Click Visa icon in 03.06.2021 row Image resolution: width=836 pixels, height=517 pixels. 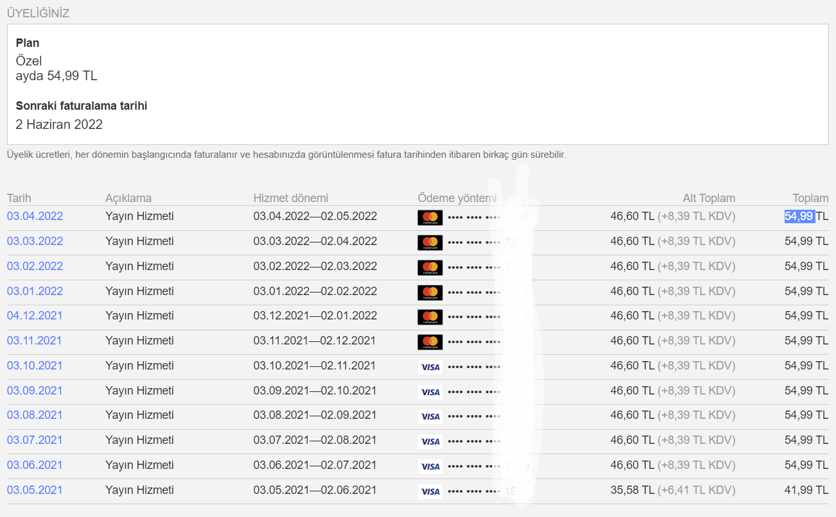coord(430,467)
